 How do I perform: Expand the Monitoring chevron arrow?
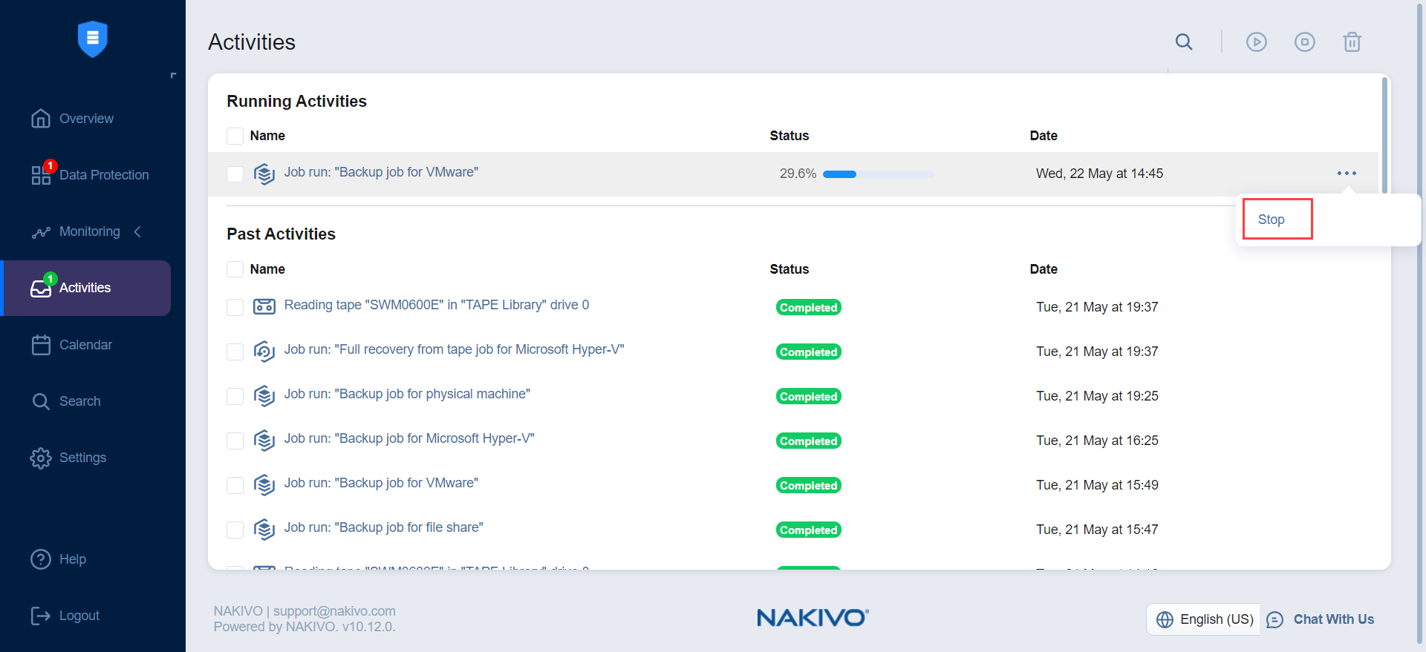(137, 232)
